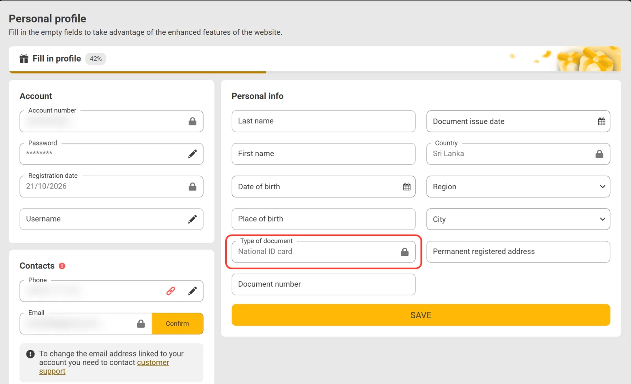Edit password using the pencil icon
Screen dimensions: 631x384
tap(192, 154)
